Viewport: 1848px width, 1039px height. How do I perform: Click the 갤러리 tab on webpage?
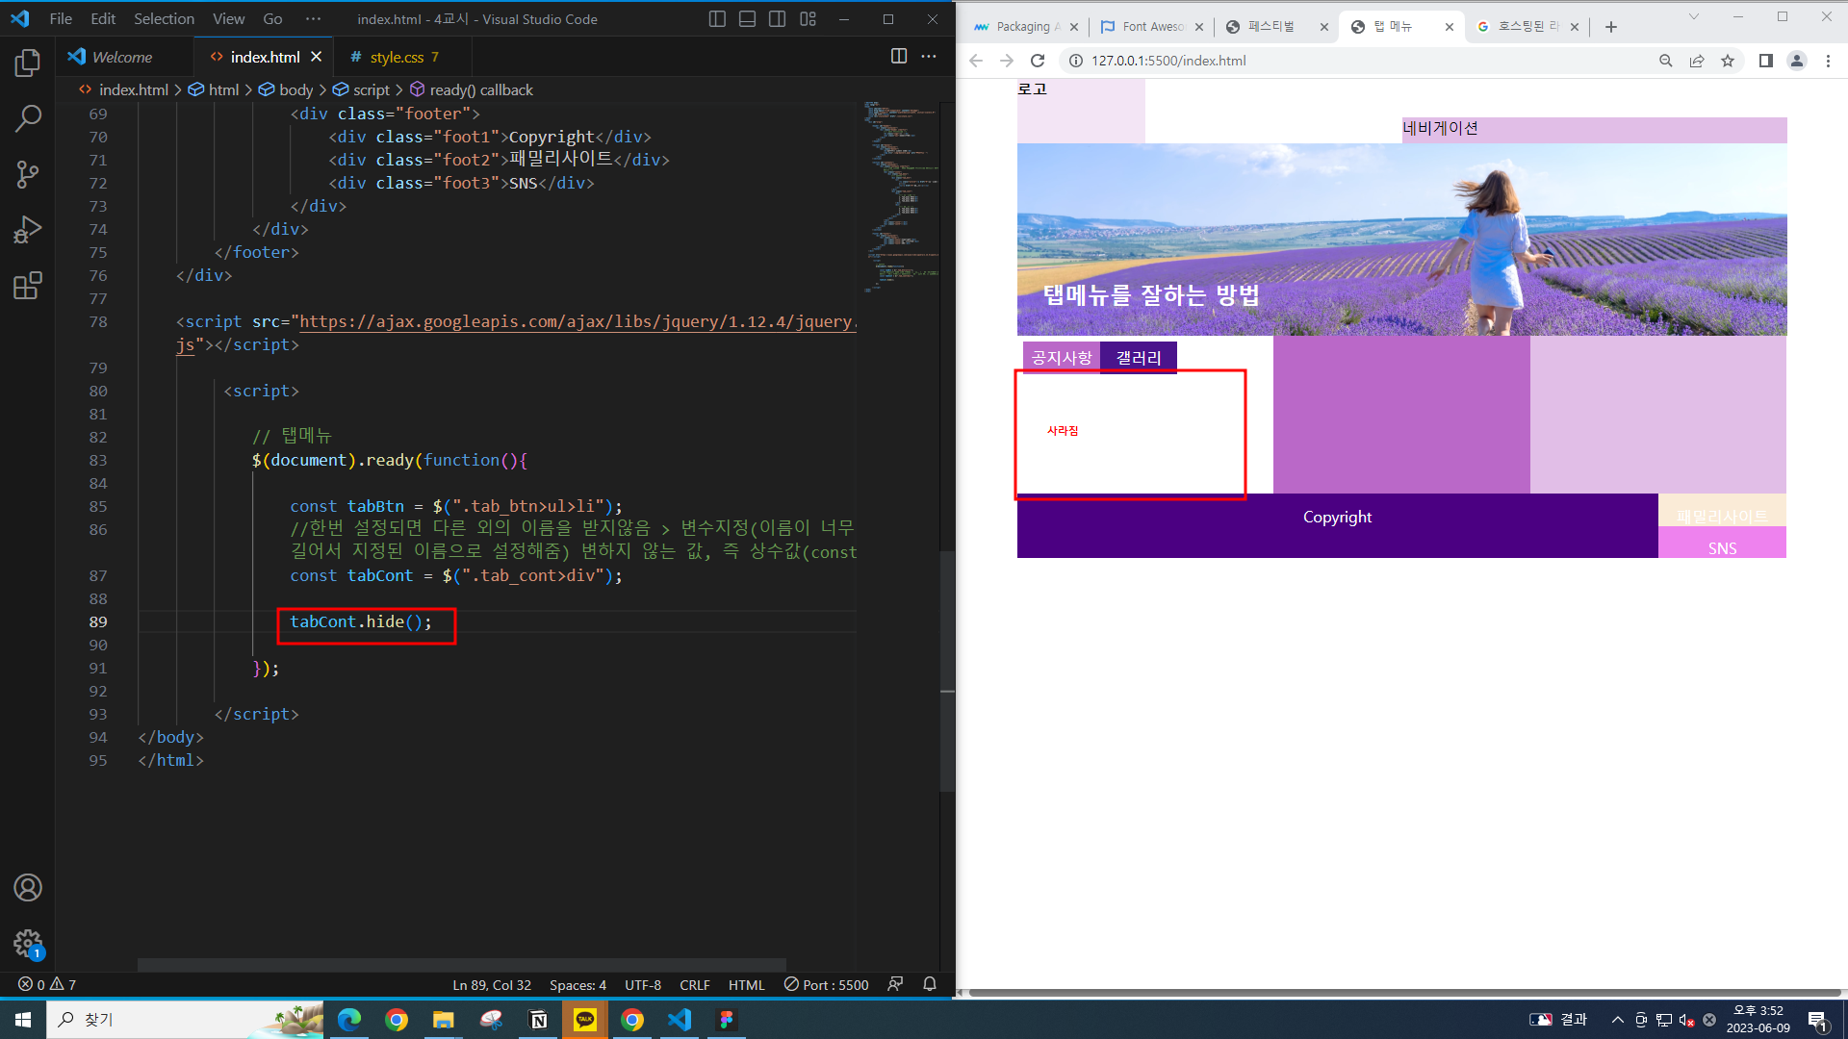pos(1138,358)
